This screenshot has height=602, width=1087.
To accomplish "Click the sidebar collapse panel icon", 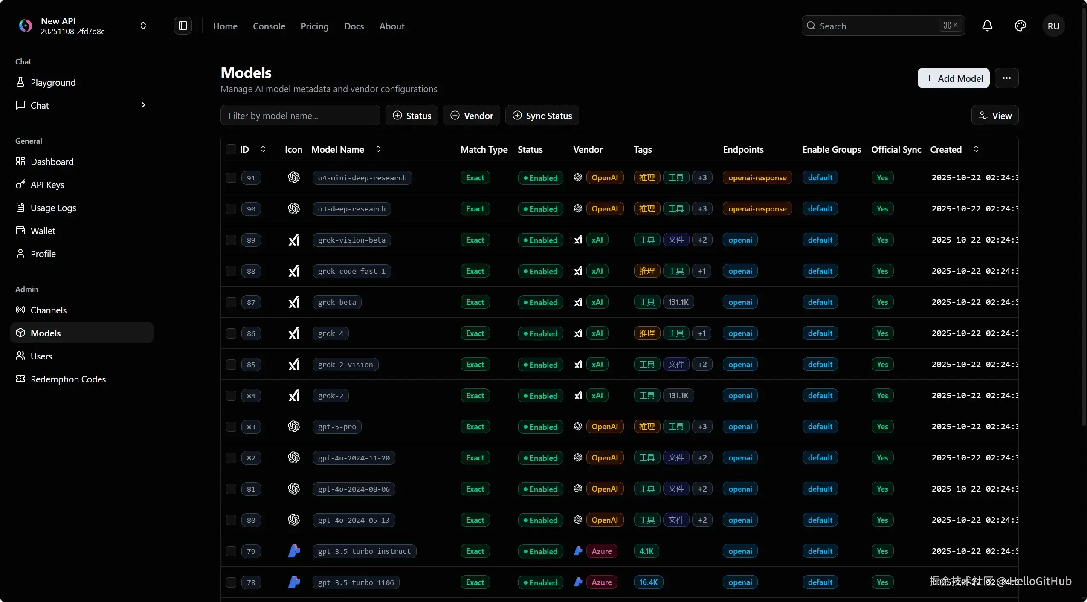I will pos(183,26).
